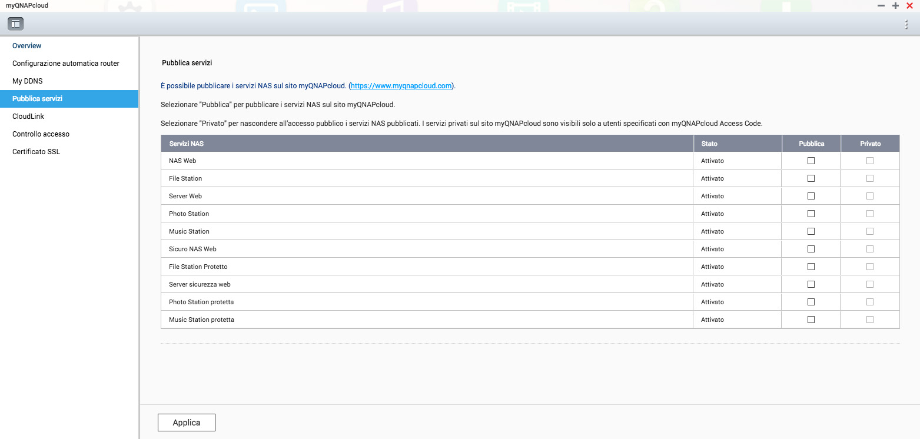Click the Servizi NAS column header

pos(187,144)
